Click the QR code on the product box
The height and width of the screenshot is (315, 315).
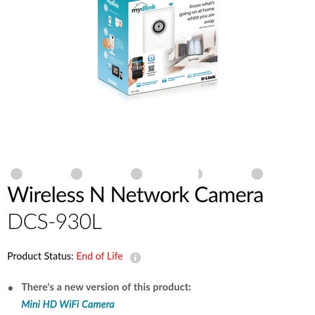151,68
